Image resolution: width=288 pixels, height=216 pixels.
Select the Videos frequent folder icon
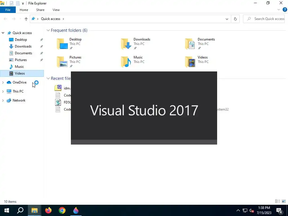pyautogui.click(x=190, y=62)
